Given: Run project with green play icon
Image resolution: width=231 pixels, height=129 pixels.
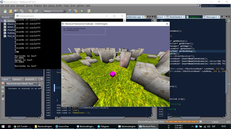Looking at the screenshot, I should (82, 11).
